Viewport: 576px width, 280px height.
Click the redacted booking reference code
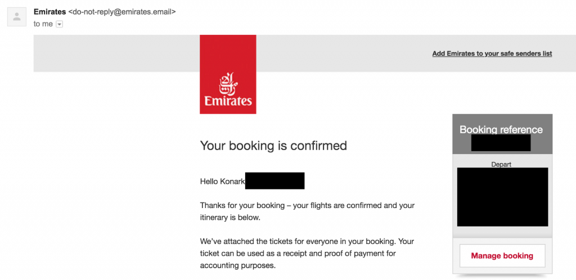[x=501, y=143]
